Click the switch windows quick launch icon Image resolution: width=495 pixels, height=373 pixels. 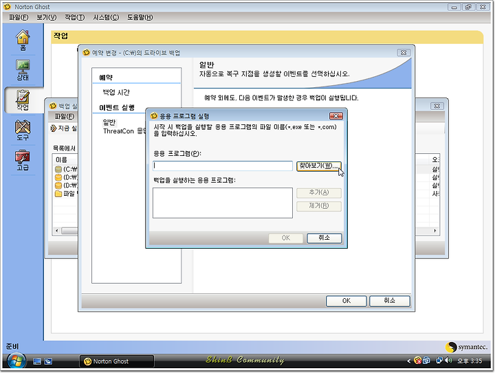(48, 361)
